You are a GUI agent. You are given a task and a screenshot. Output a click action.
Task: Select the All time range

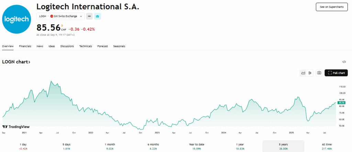pos(327,147)
